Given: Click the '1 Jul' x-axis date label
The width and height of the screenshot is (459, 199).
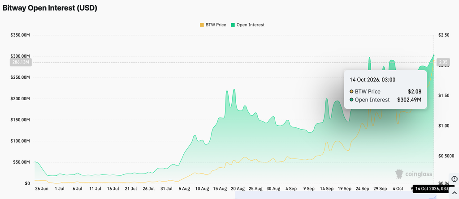Looking at the screenshot, I should coord(59,189).
